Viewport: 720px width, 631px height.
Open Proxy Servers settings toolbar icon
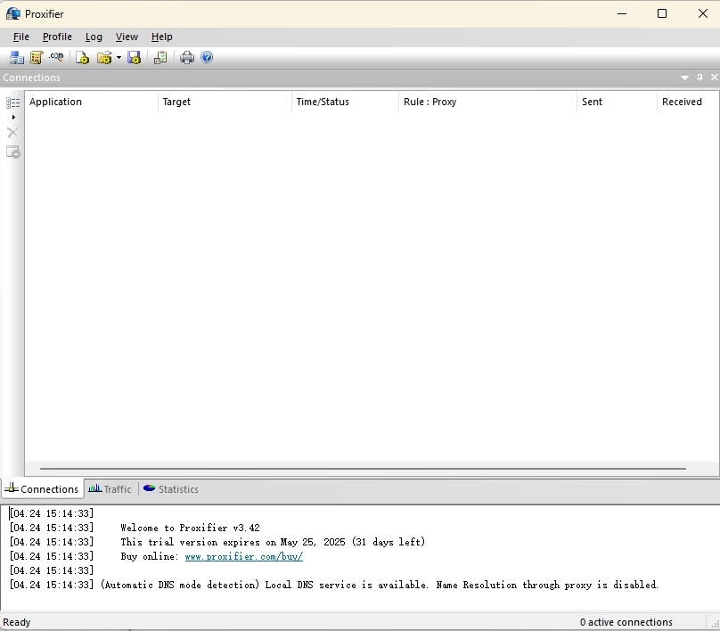click(x=17, y=57)
